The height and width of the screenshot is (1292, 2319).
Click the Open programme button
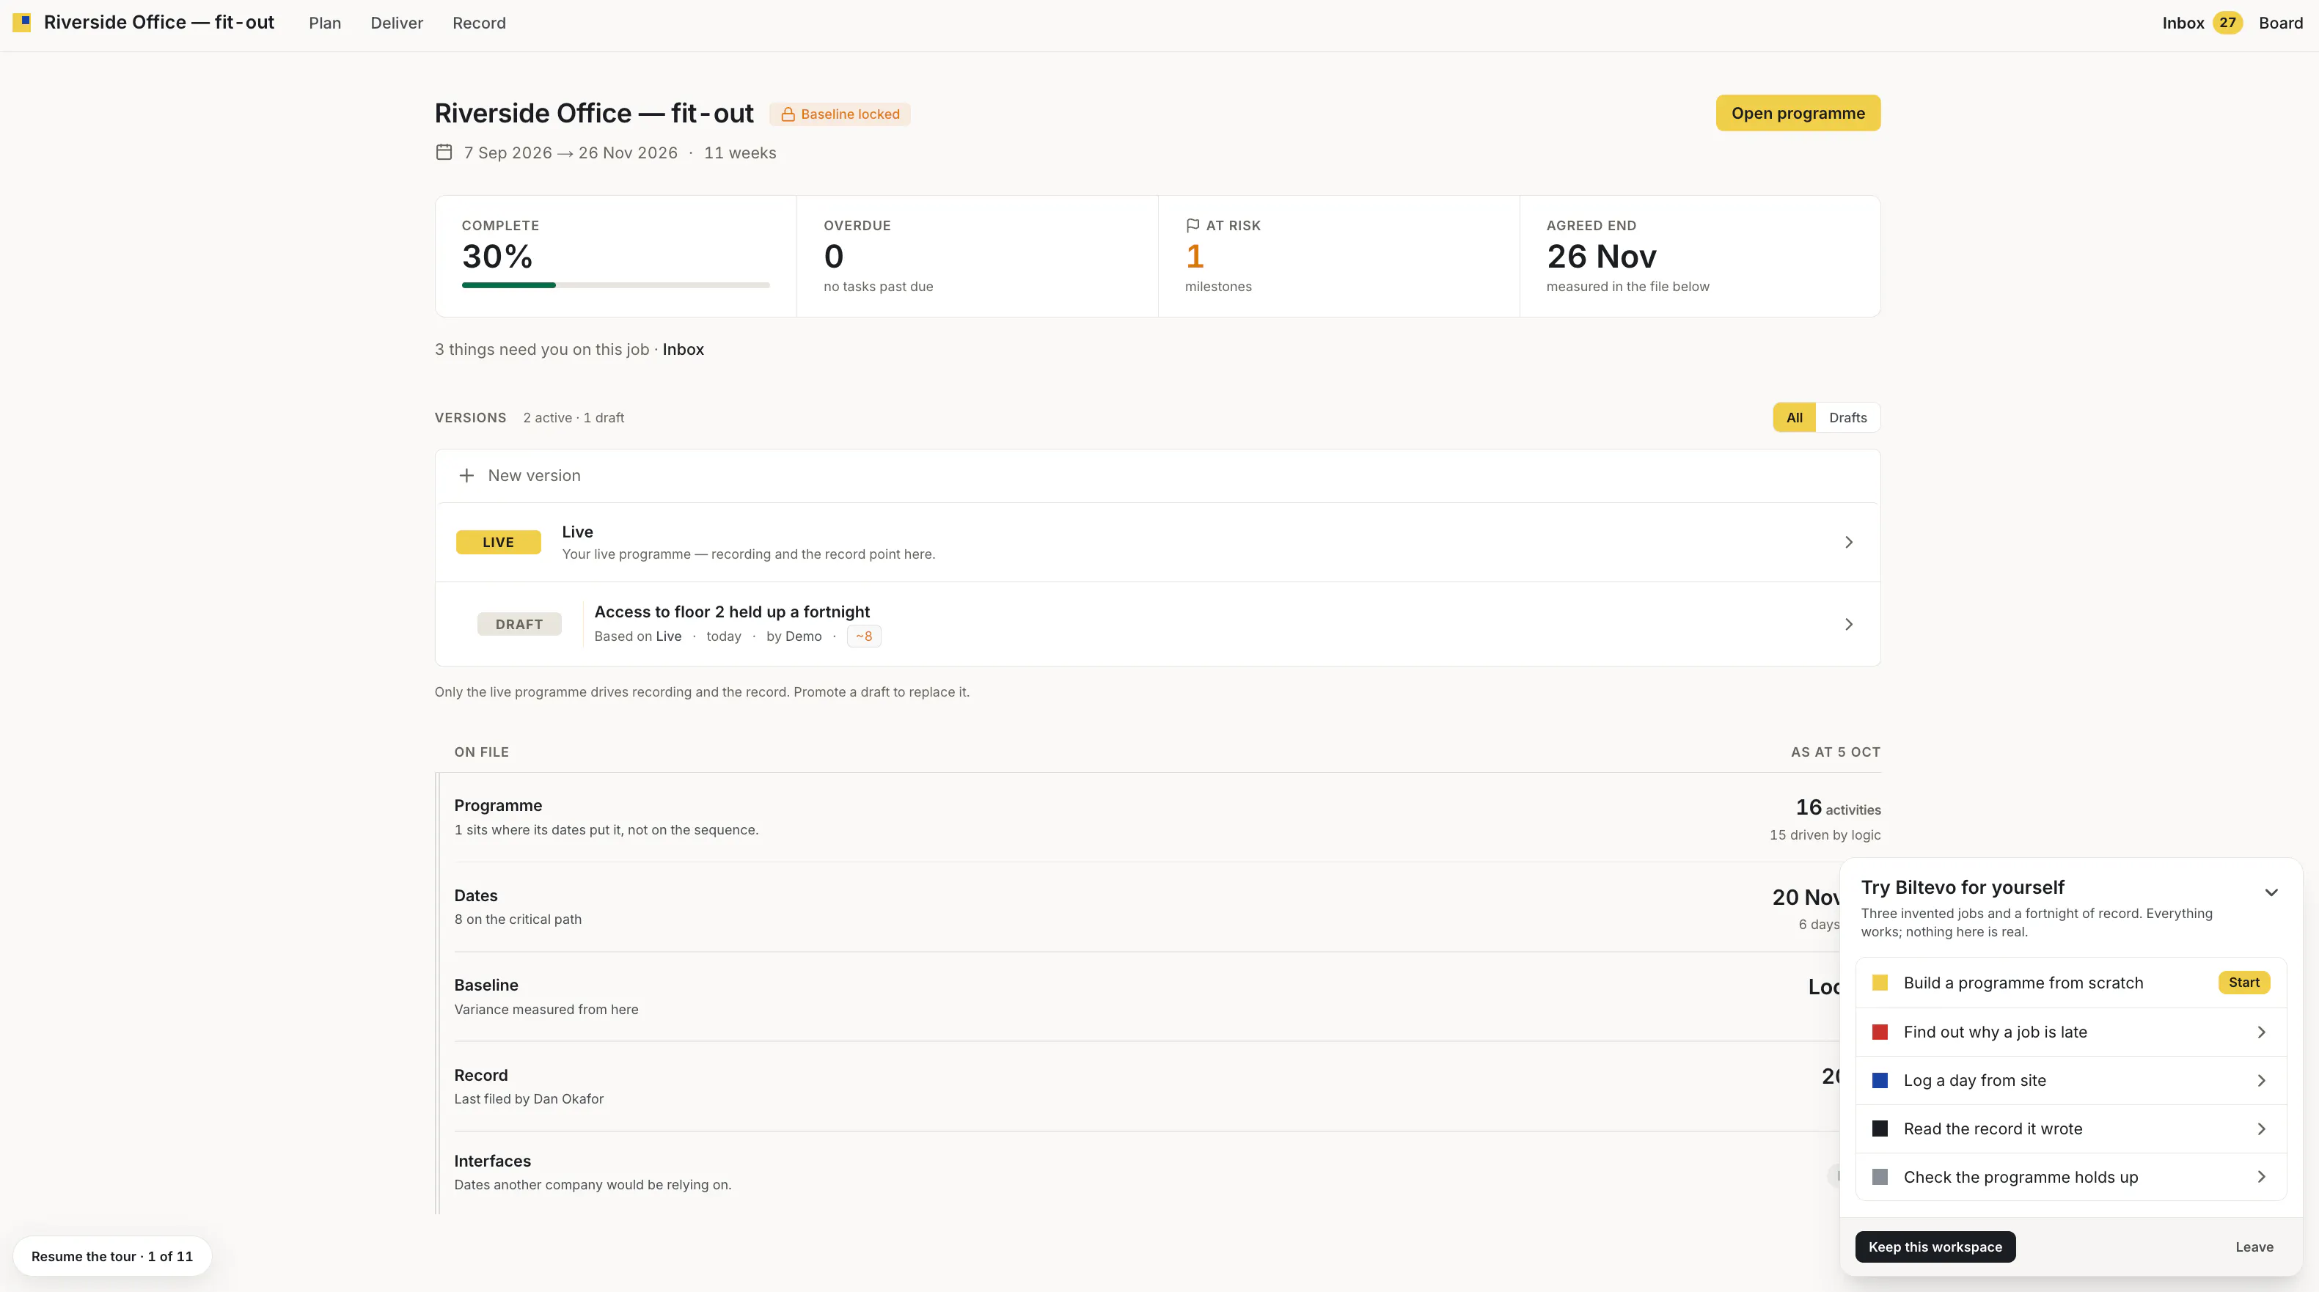click(1798, 114)
